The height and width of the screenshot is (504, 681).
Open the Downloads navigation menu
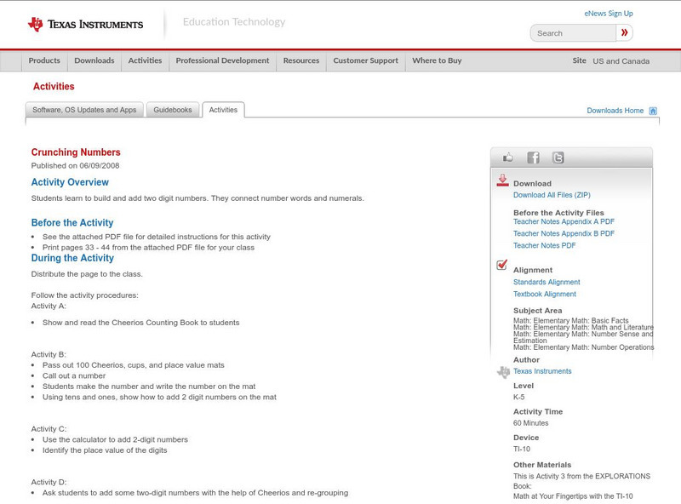tap(94, 60)
